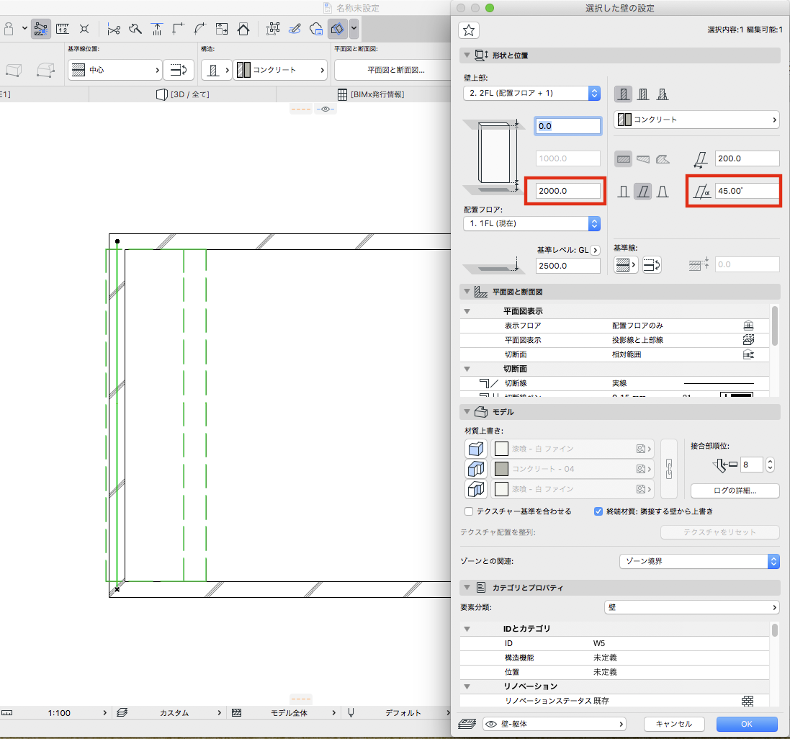Click the コンクリート - 04 material swatch

point(501,469)
